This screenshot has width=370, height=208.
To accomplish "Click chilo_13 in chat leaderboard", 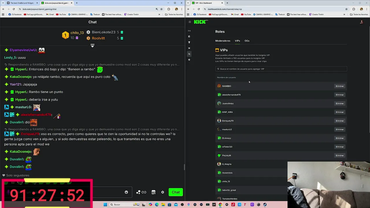I will 77,33.
